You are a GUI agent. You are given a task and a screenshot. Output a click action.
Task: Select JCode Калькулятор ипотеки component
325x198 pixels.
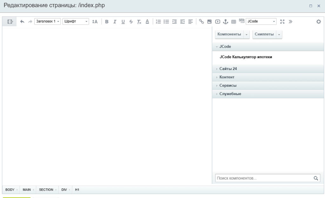pos(246,57)
